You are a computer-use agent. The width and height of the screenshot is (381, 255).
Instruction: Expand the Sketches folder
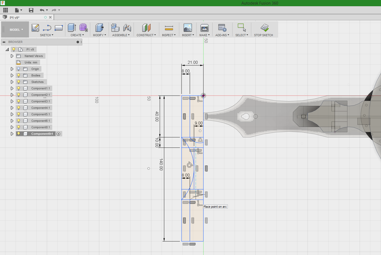(12, 82)
